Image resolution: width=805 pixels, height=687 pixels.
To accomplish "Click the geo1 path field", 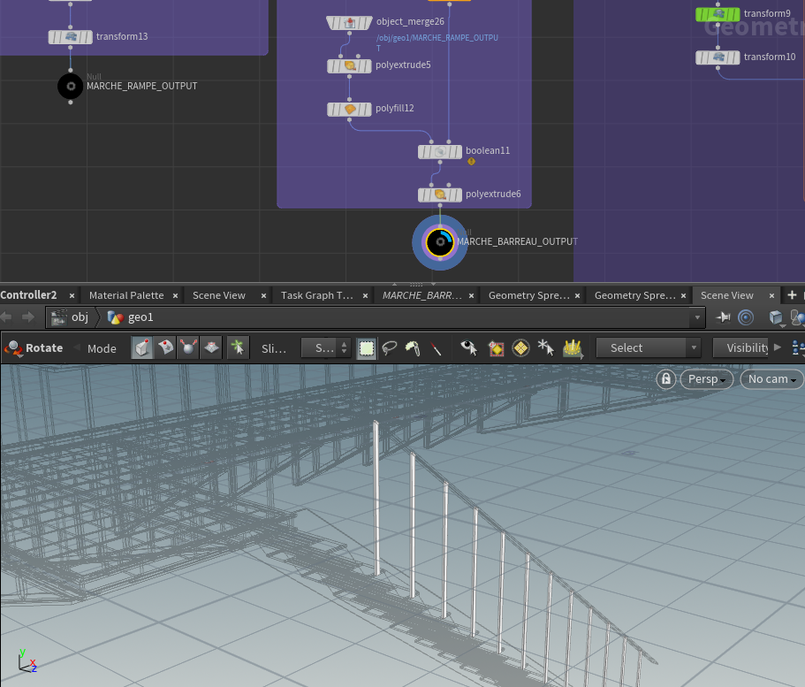I will point(141,317).
